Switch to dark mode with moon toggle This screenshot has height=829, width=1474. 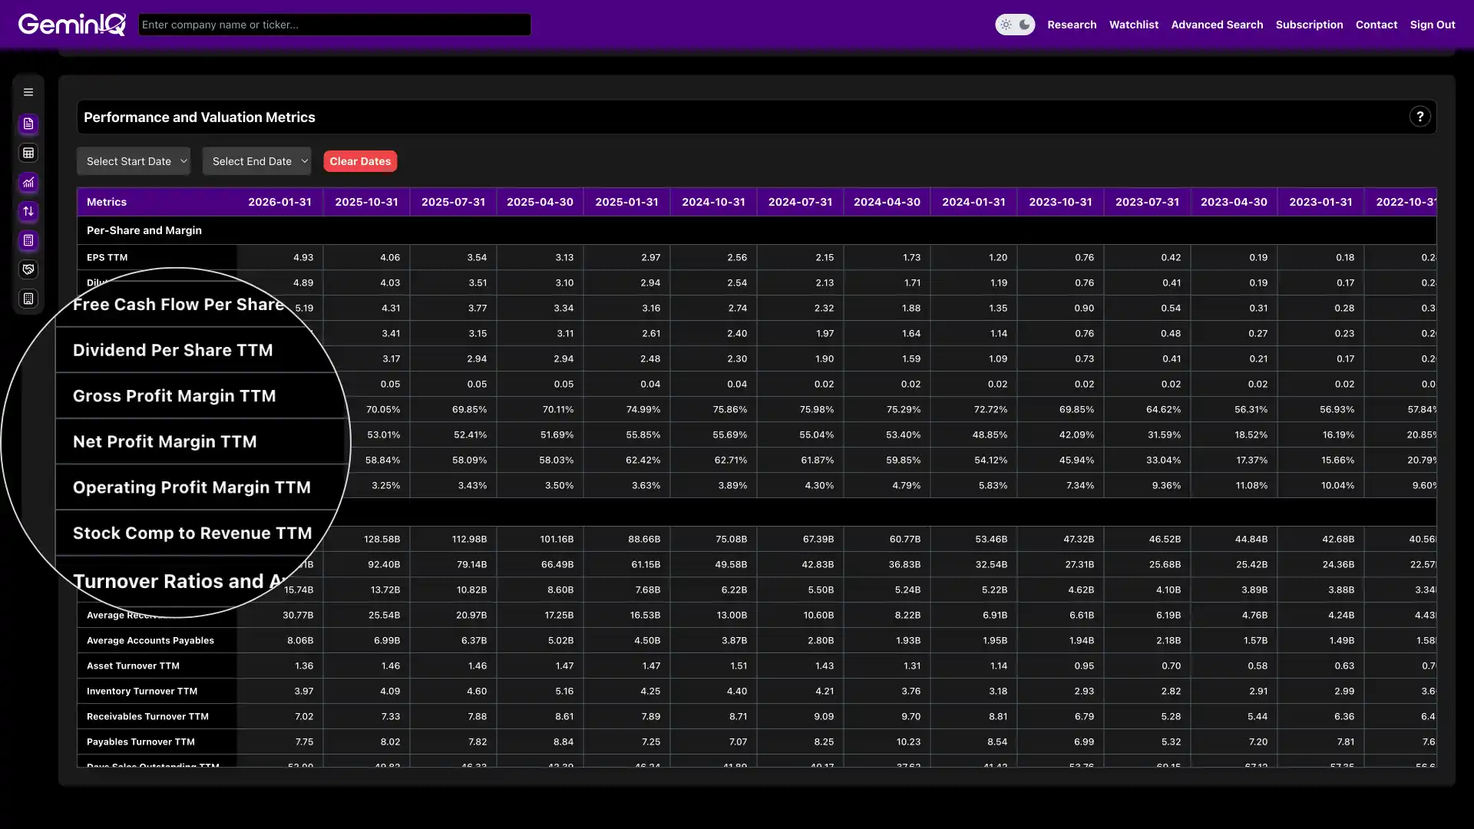coord(1024,24)
